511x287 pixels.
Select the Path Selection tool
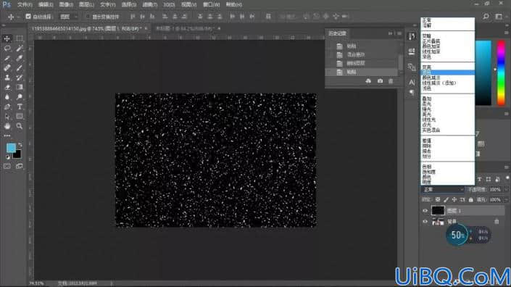tap(7, 116)
